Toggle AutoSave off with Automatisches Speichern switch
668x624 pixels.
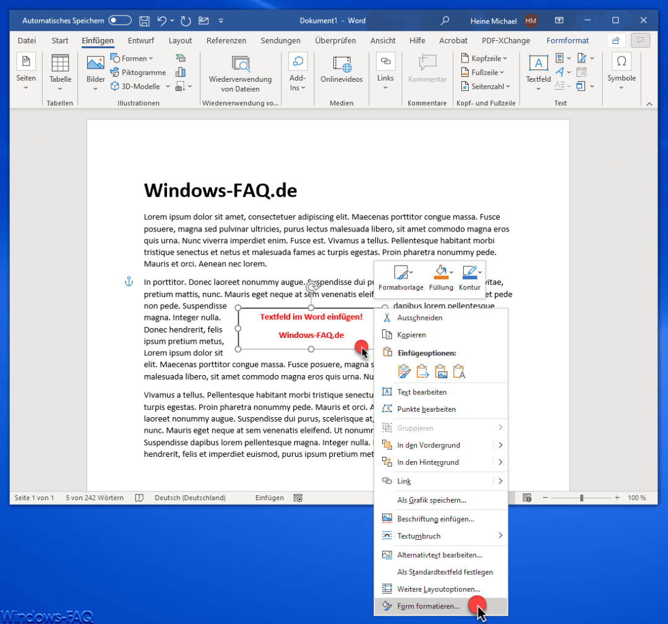[119, 20]
